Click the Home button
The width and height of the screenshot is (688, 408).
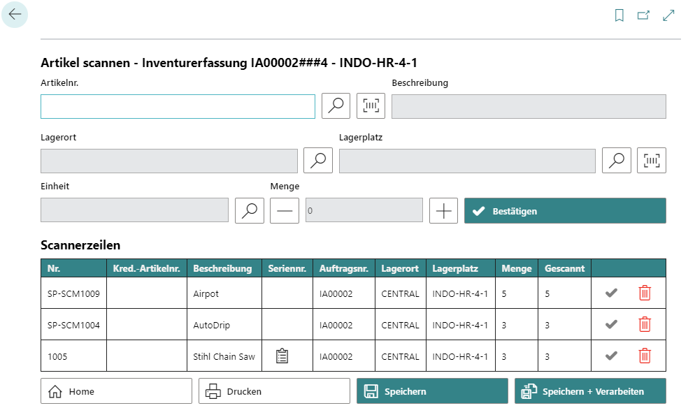click(116, 391)
